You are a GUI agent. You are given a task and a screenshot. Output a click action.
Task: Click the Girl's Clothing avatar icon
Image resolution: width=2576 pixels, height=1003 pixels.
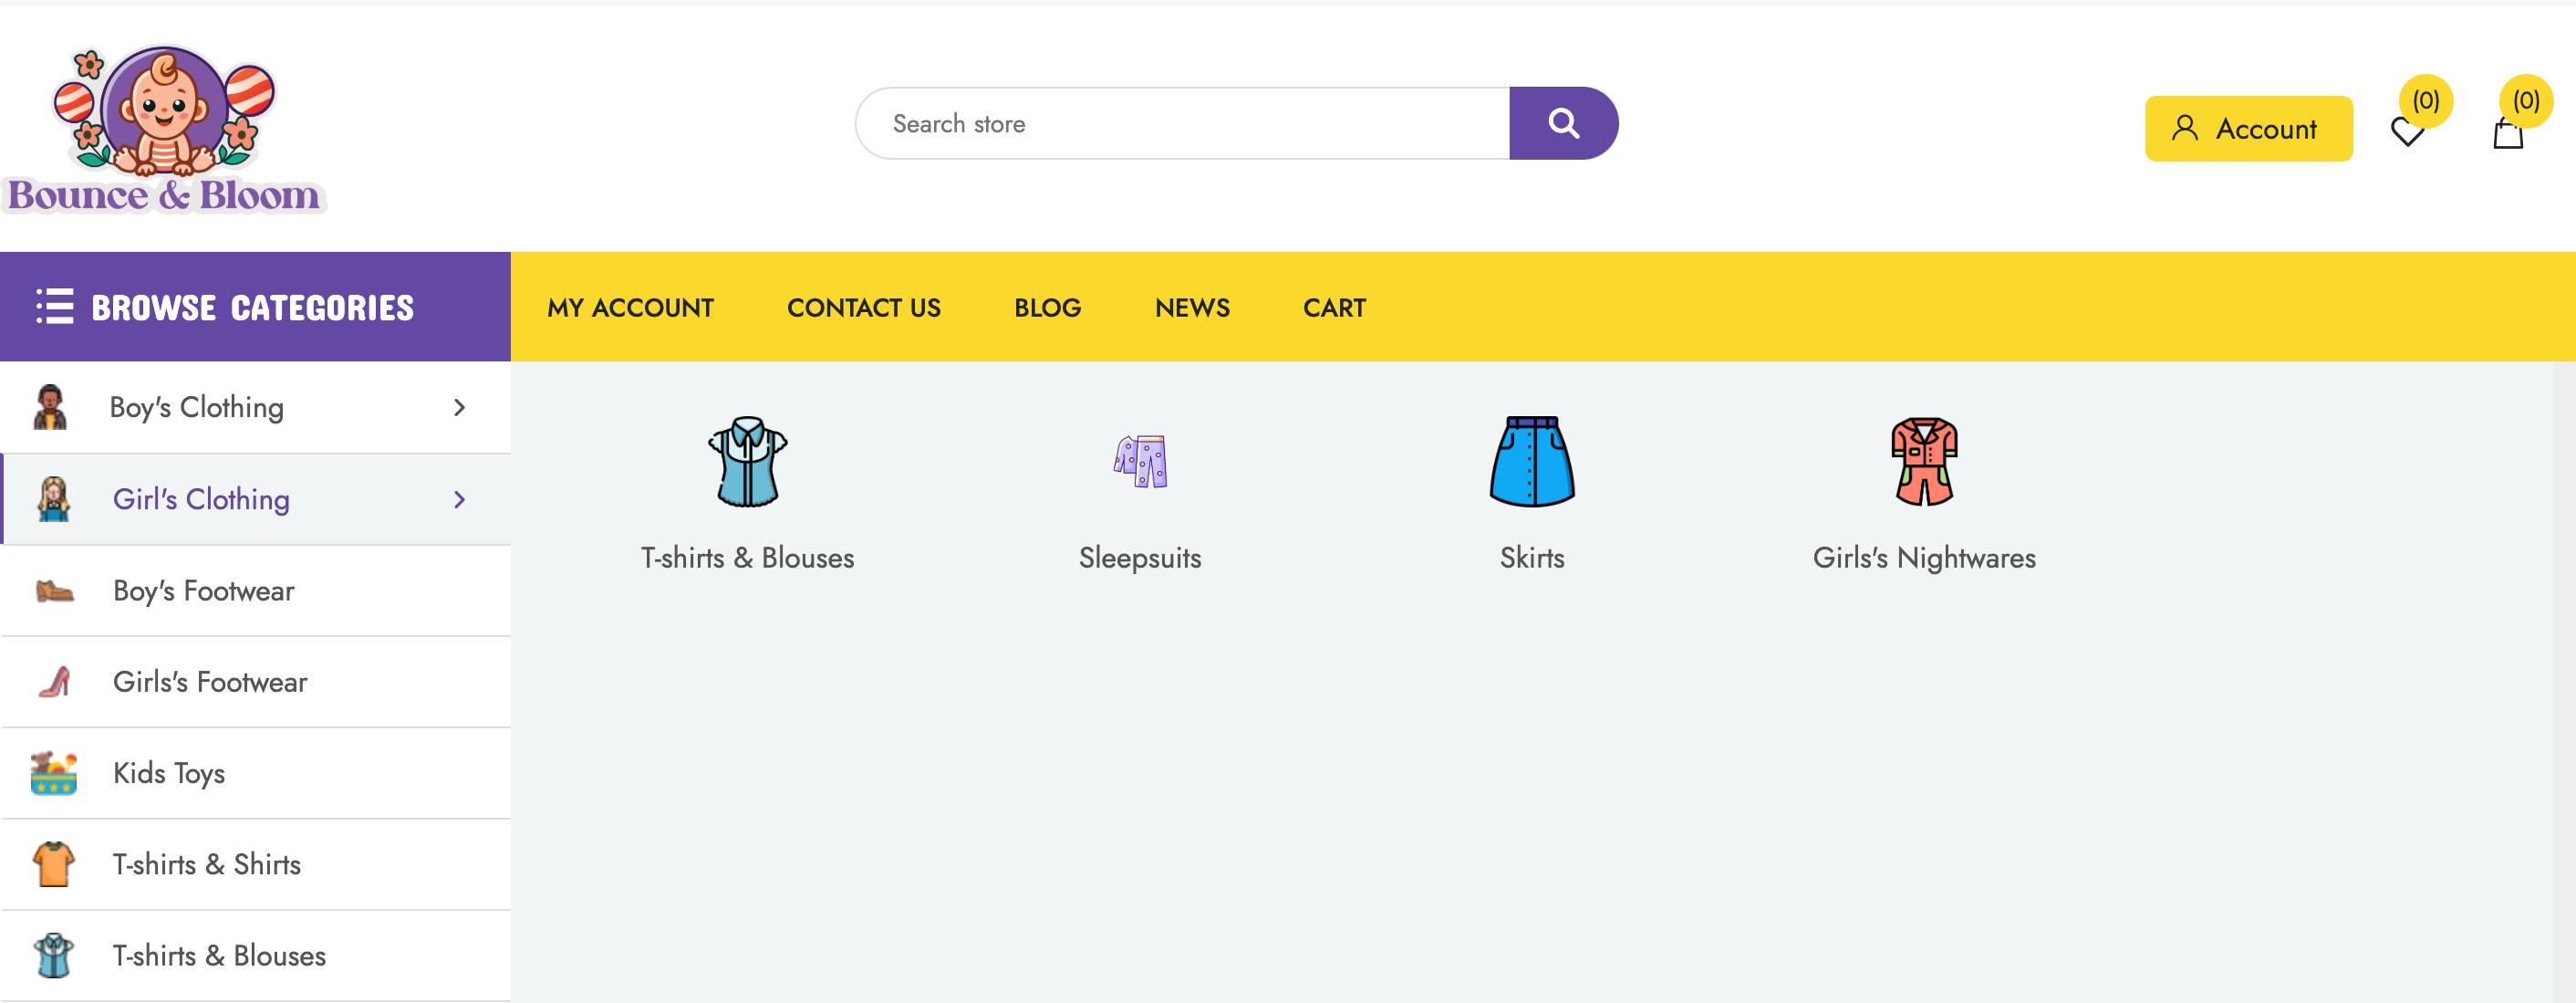53,498
